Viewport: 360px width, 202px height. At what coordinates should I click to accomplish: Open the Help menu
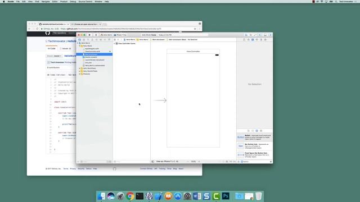click(107, 1)
